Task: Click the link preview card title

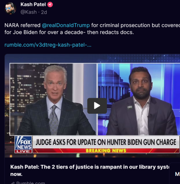Action: [x=90, y=170]
